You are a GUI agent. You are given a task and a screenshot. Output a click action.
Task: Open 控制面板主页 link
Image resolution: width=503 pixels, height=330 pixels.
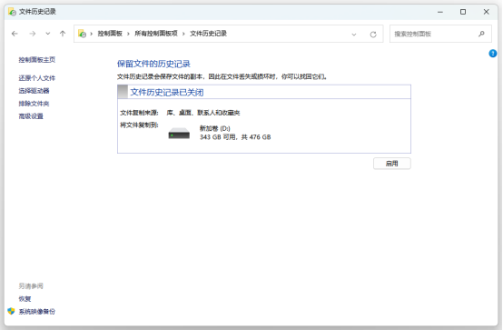click(37, 60)
